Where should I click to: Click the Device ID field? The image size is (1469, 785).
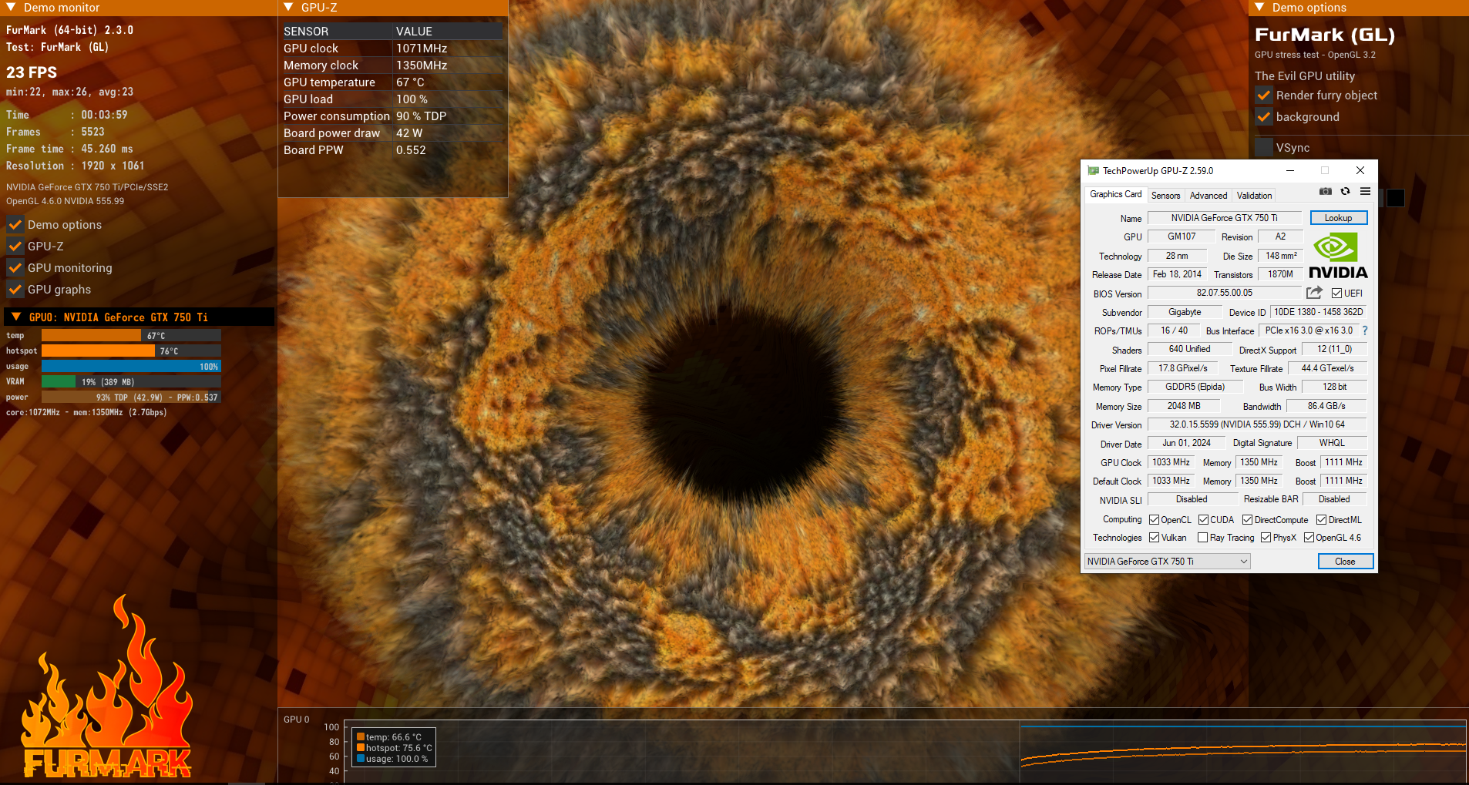click(1319, 311)
